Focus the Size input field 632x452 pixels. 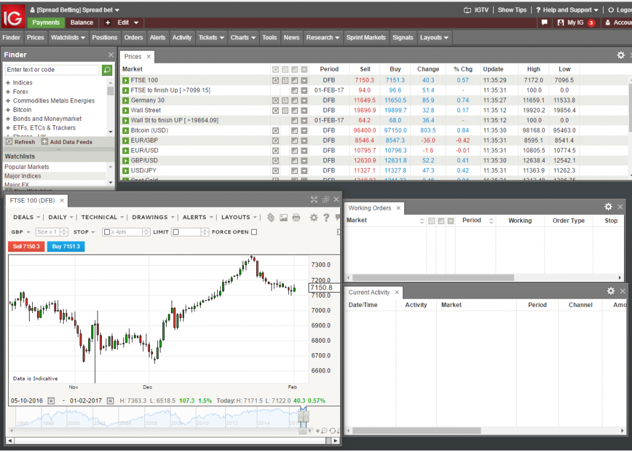(48, 232)
